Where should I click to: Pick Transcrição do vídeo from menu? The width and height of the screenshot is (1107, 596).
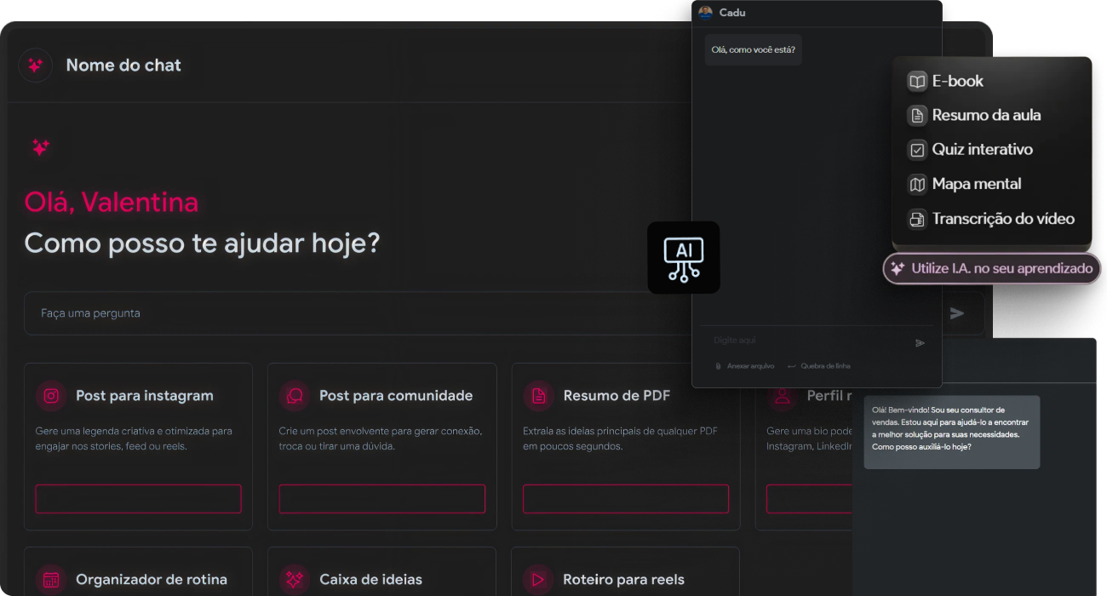(1002, 219)
